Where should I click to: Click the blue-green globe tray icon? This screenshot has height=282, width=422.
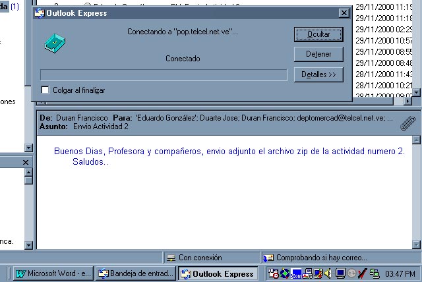[x=284, y=273]
